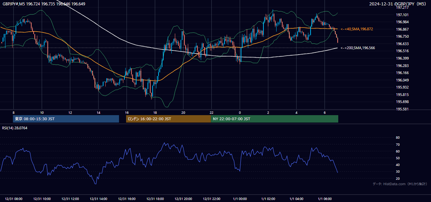431x202 pixels.
Task: Click hour label 16 under price chart
Action: pyautogui.click(x=127, y=112)
